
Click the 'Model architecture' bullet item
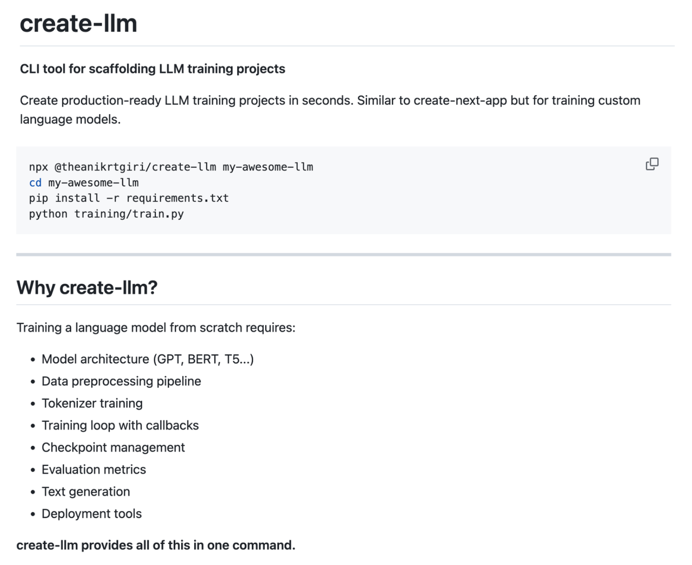point(147,359)
